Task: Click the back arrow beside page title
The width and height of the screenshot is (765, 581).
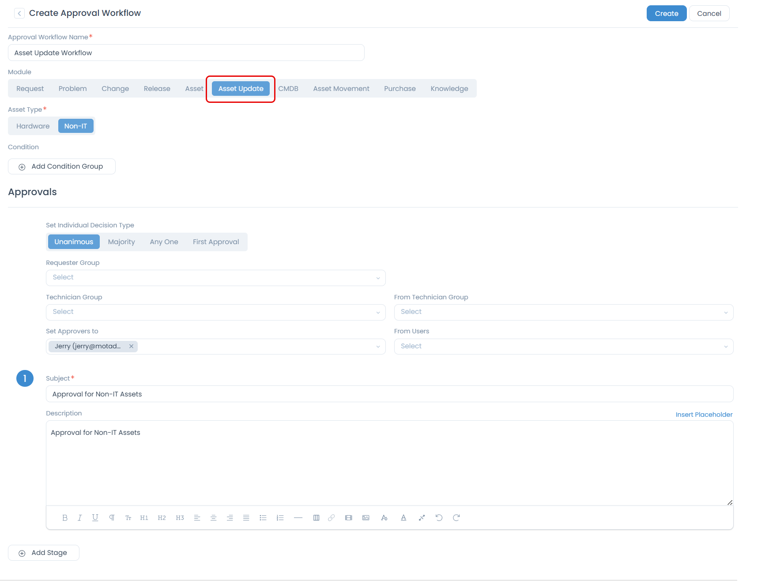Action: coord(19,13)
